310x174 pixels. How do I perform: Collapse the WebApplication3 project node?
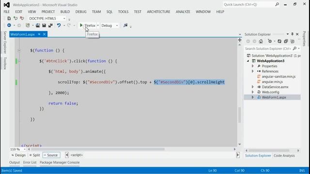click(x=248, y=61)
